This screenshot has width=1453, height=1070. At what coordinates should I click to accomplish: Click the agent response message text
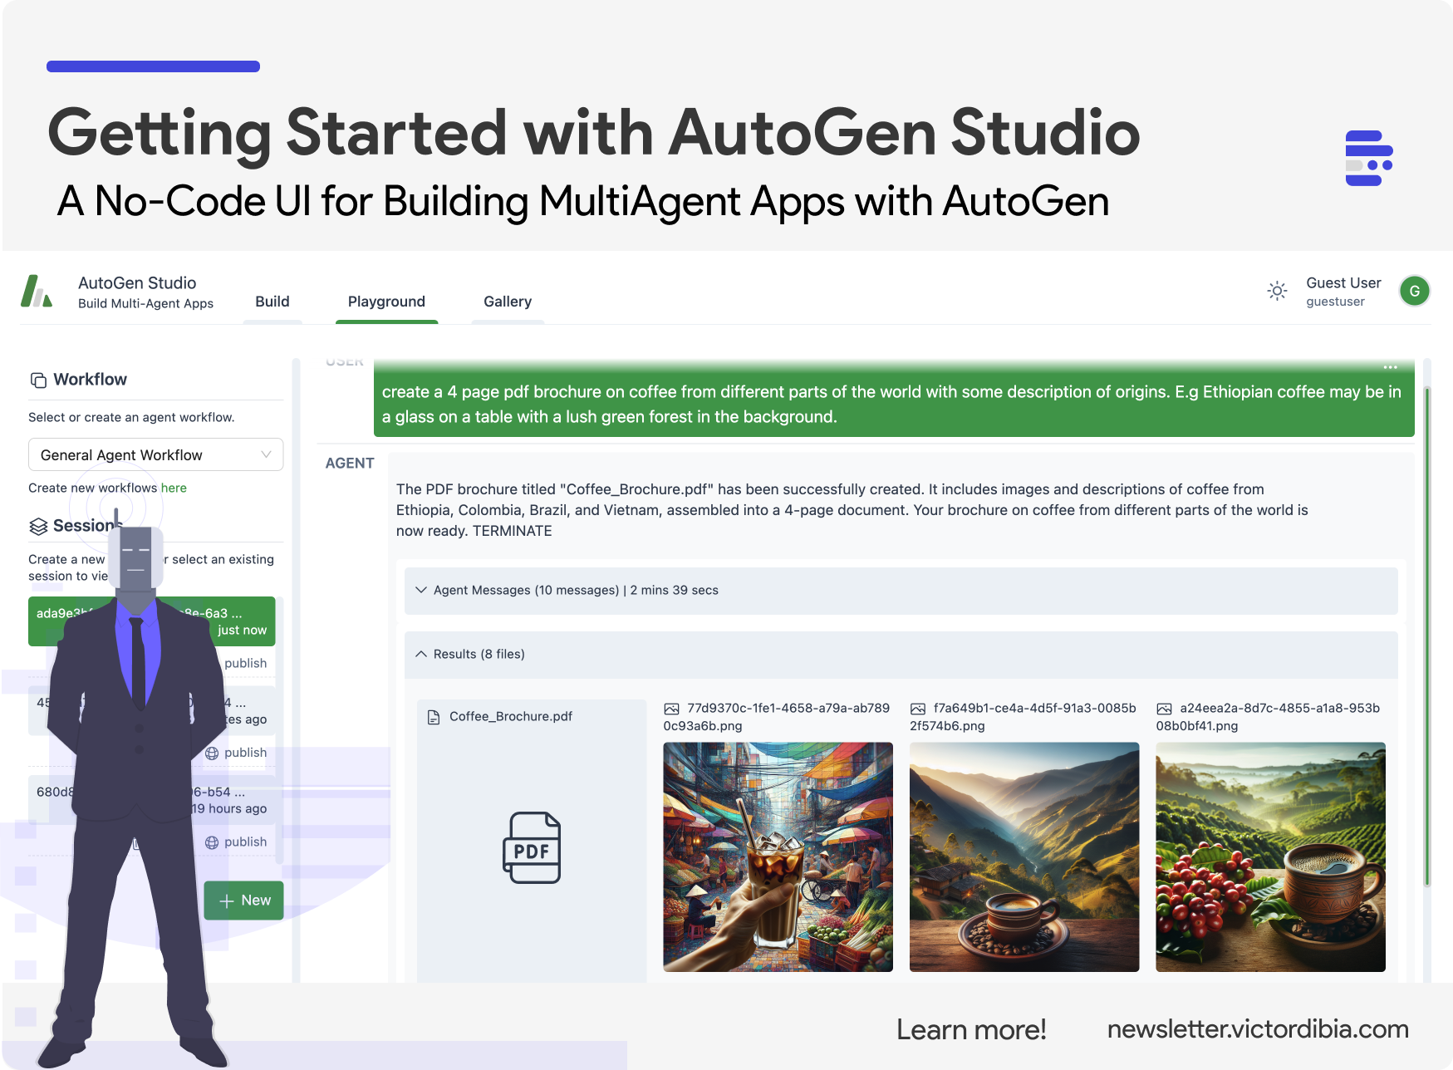pyautogui.click(x=852, y=510)
